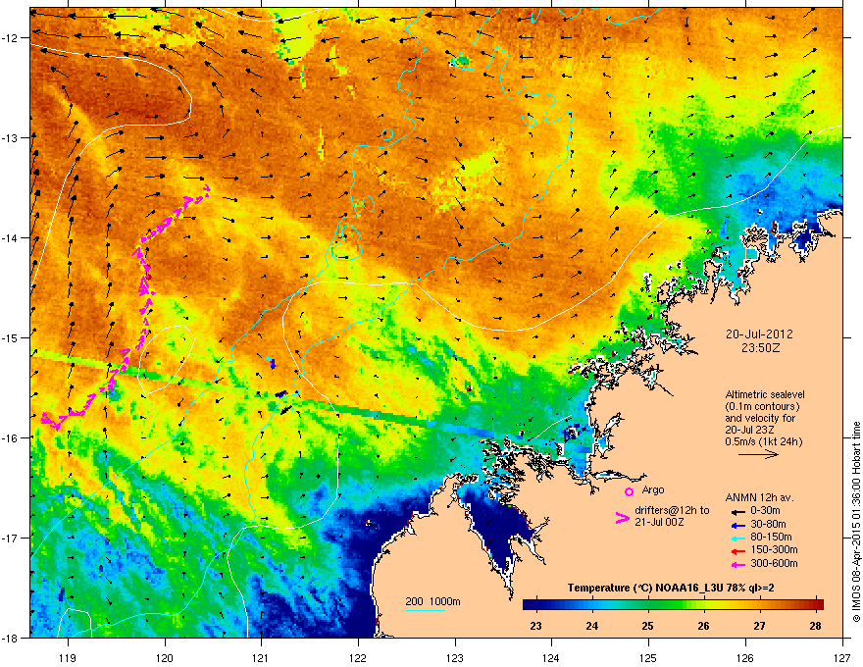Screen dimensions: 863x667
Task: Click the colorbar tick label '28'
Action: coord(816,626)
